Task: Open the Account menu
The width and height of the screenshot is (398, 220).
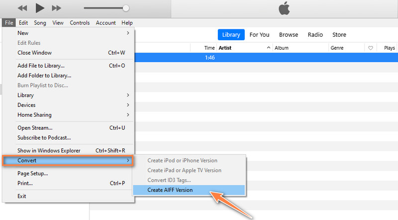Action: tap(105, 23)
